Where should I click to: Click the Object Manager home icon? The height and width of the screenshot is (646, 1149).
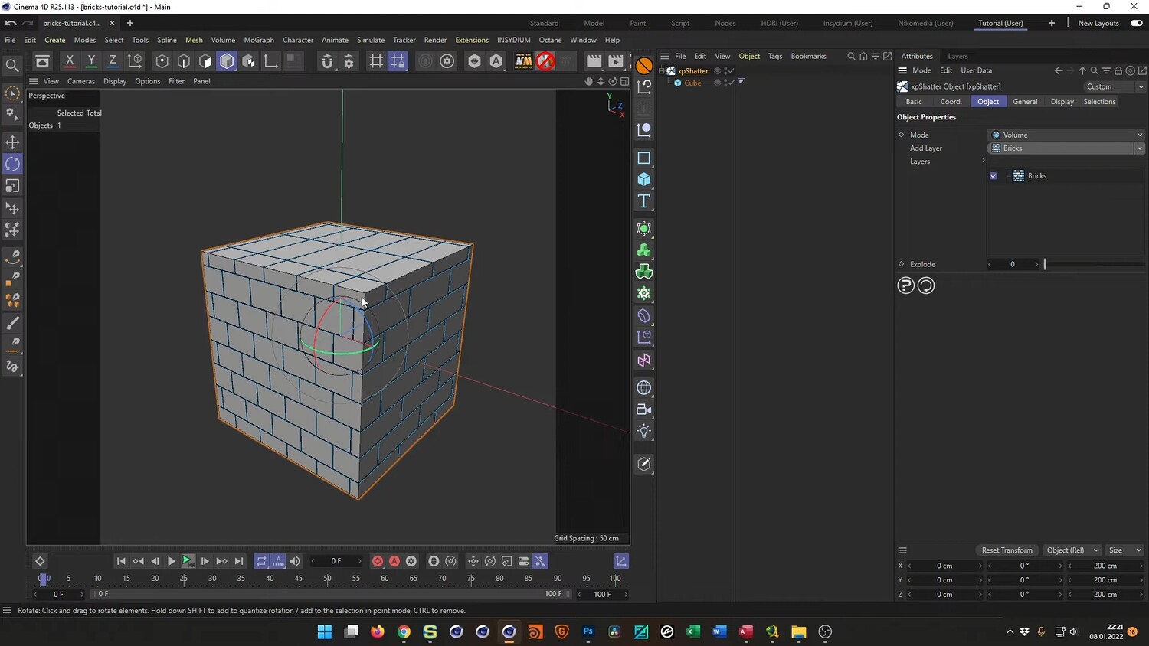click(x=863, y=56)
